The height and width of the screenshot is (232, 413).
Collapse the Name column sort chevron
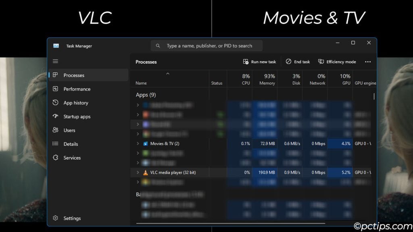pos(168,74)
